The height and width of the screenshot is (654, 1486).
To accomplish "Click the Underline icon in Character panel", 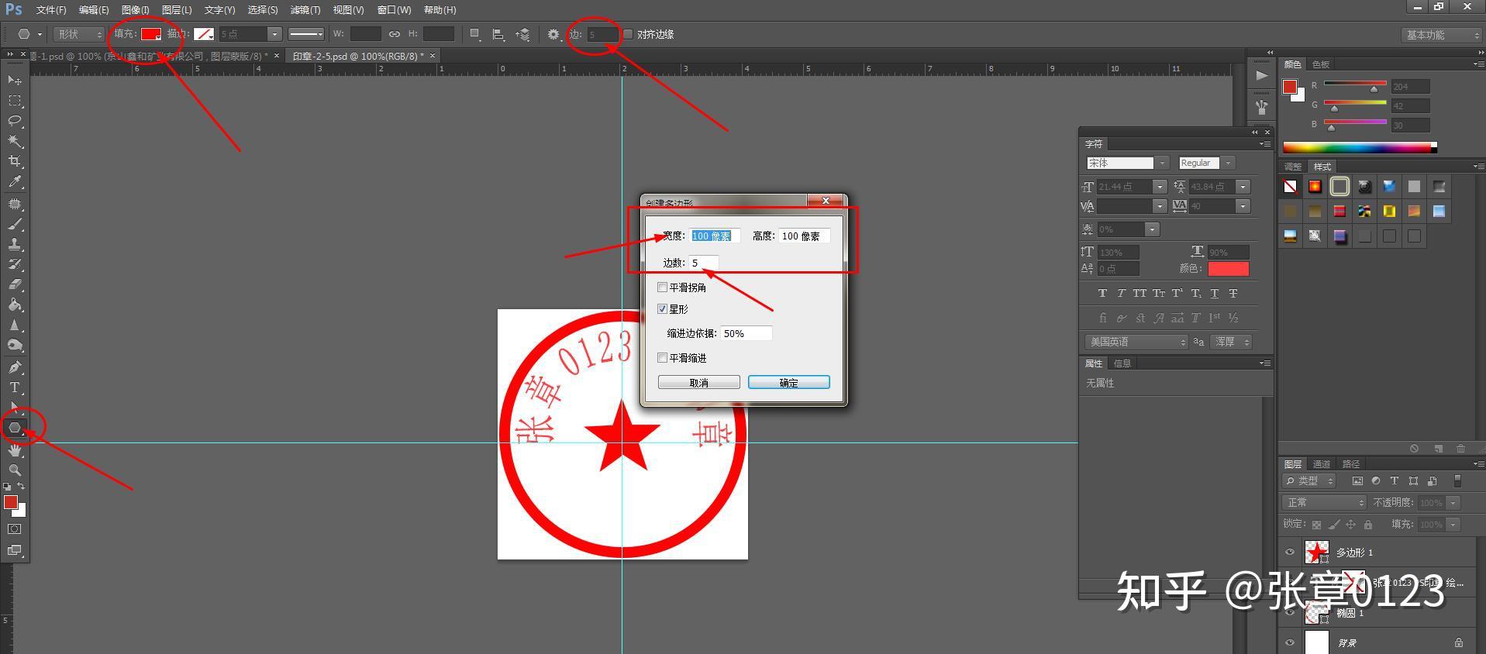I will (x=1215, y=293).
